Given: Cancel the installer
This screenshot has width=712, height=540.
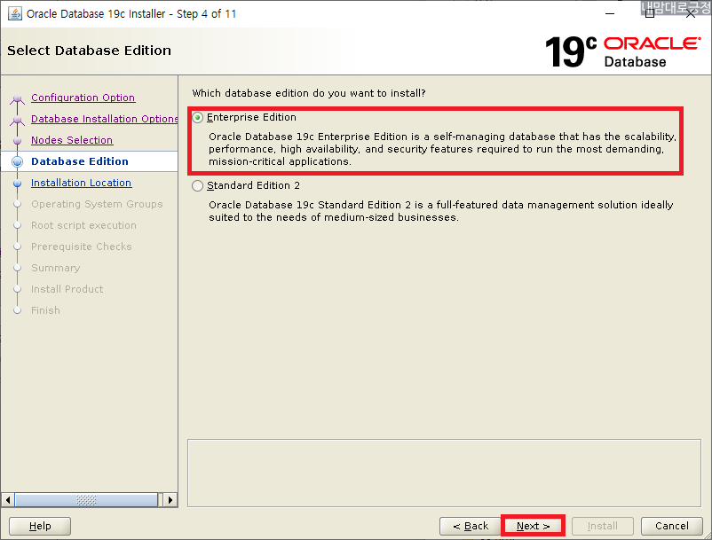Looking at the screenshot, I should click(671, 526).
